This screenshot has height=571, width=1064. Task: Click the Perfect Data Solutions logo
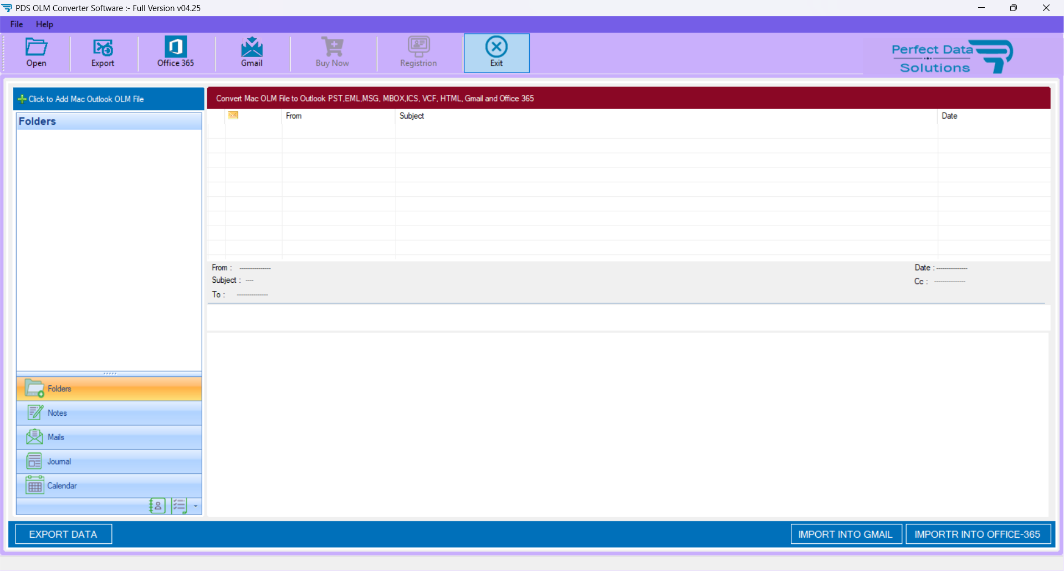[x=952, y=57]
